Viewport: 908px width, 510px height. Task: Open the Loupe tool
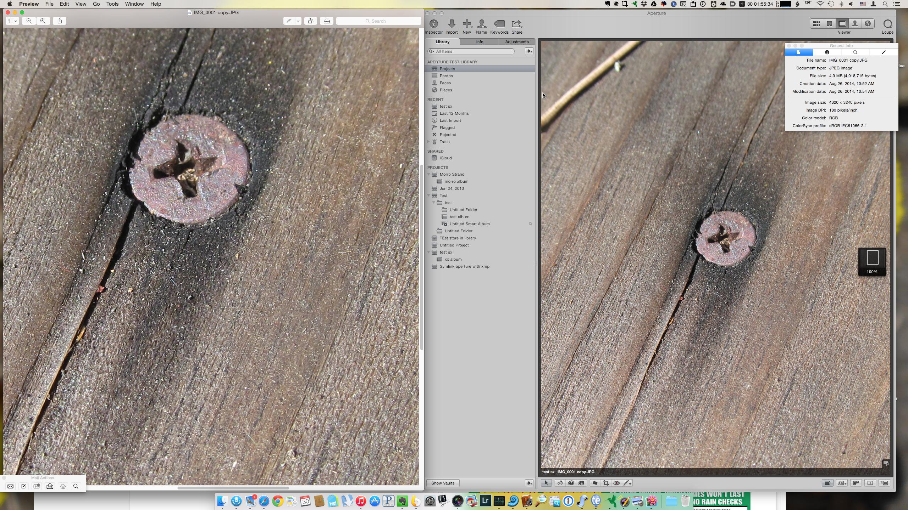887,24
